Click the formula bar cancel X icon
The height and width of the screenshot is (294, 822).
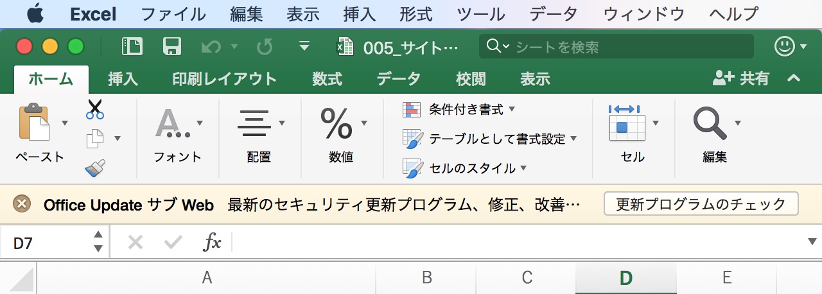click(135, 242)
